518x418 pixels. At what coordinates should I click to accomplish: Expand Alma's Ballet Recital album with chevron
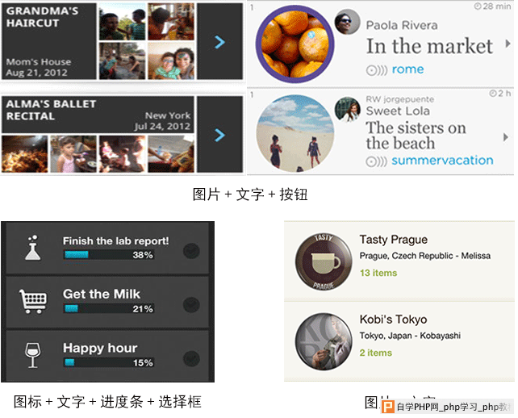pyautogui.click(x=219, y=135)
